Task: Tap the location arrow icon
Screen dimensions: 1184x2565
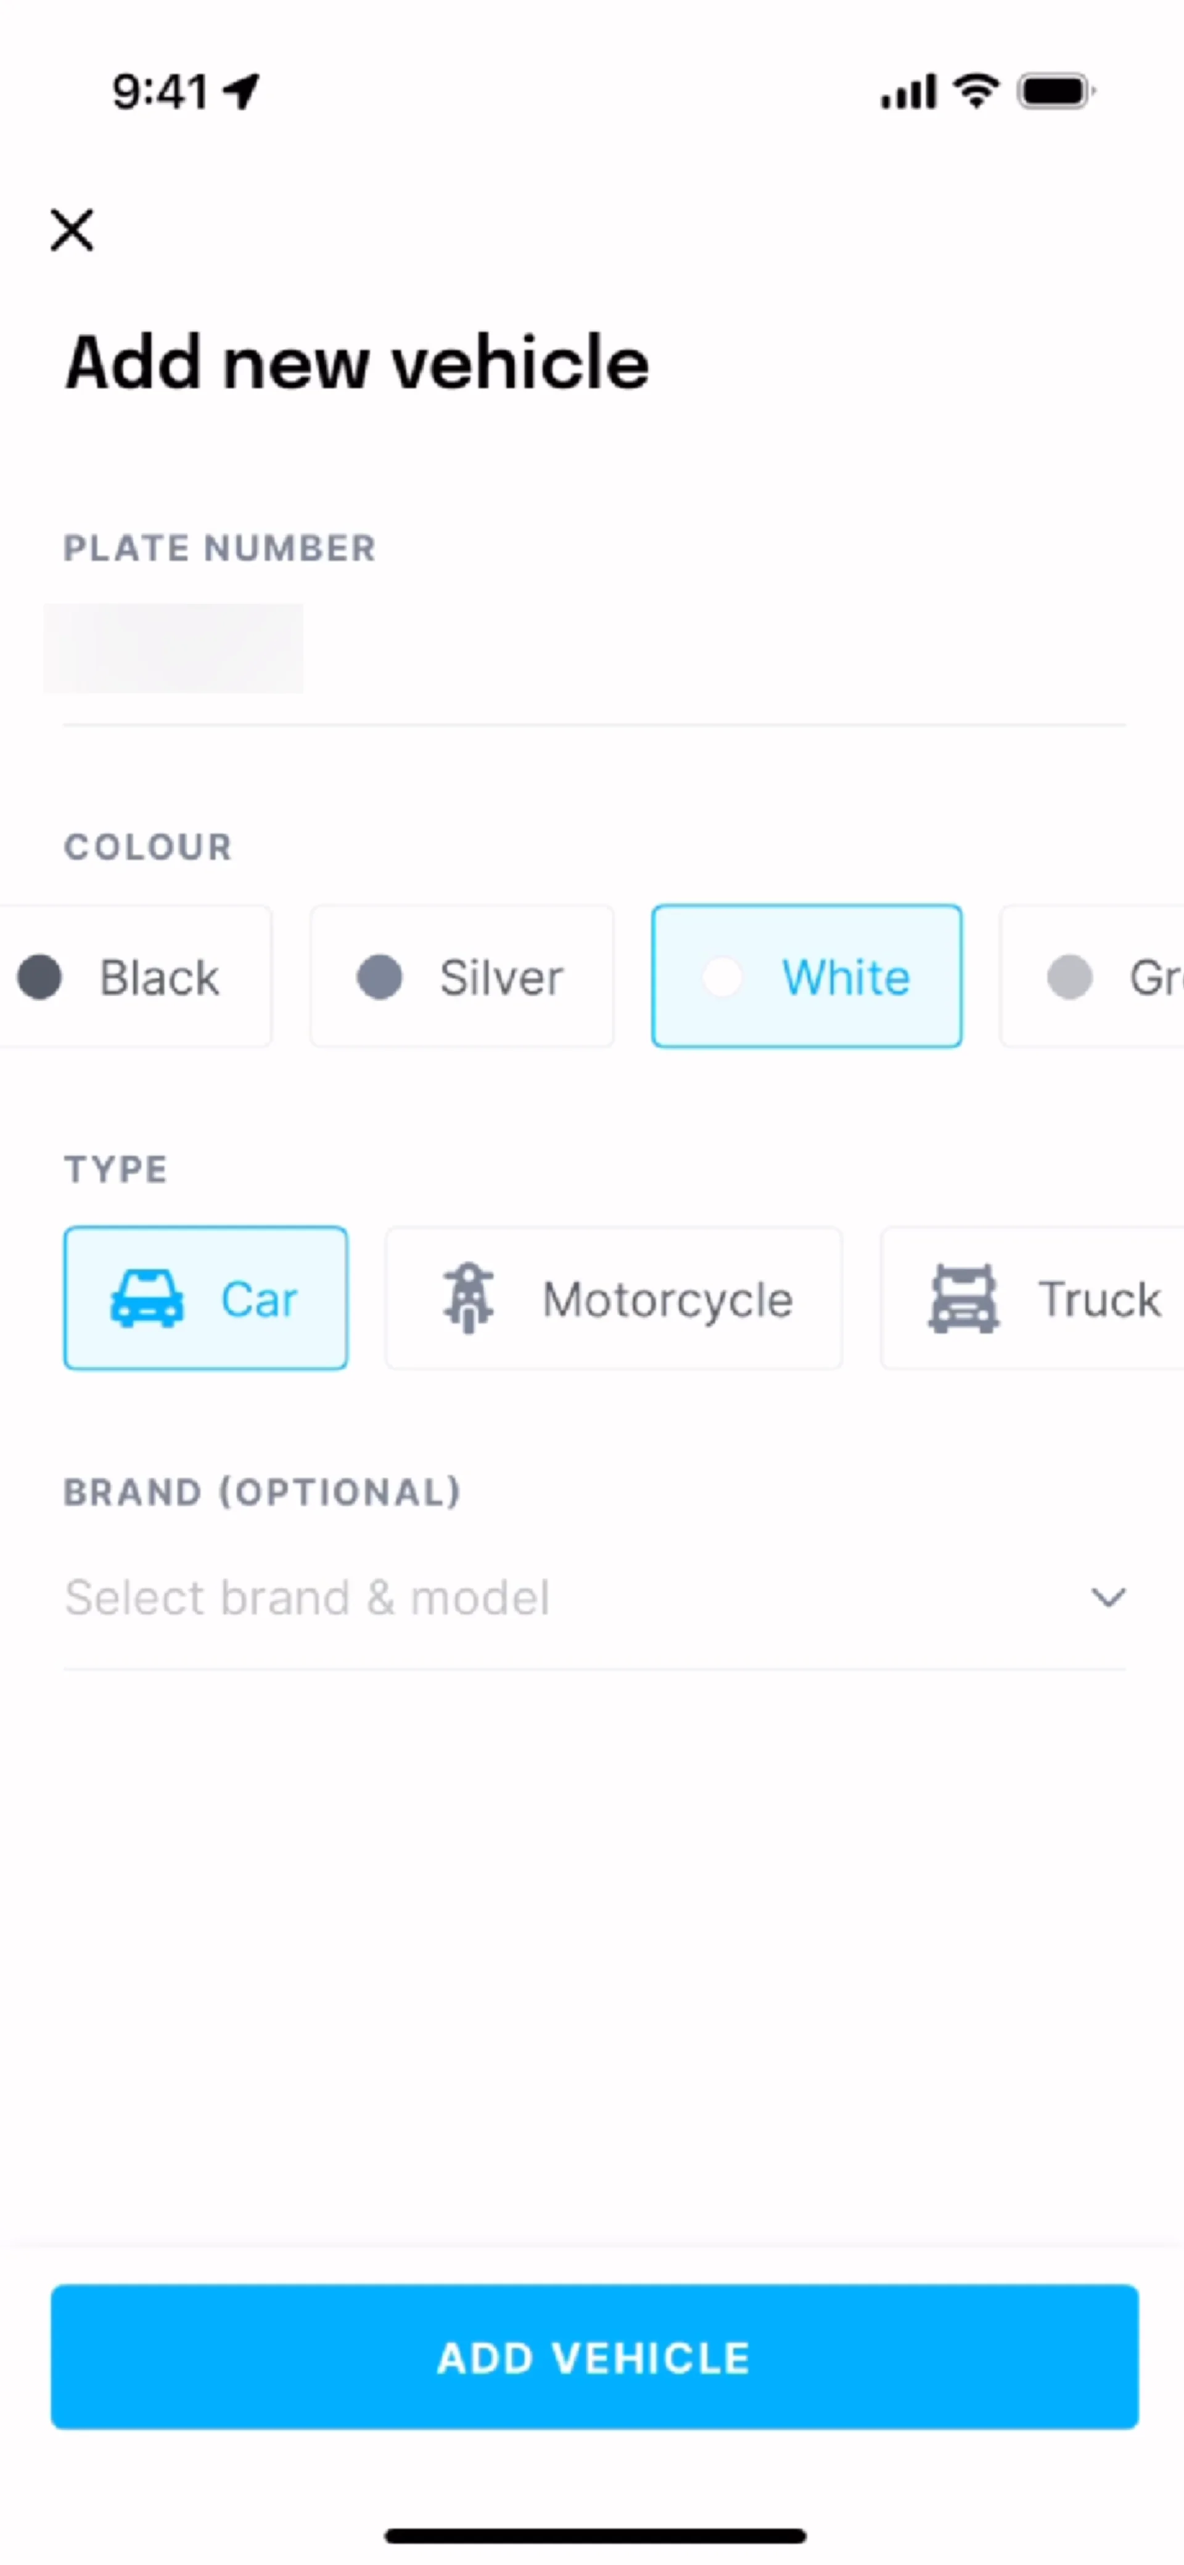Action: click(x=242, y=92)
